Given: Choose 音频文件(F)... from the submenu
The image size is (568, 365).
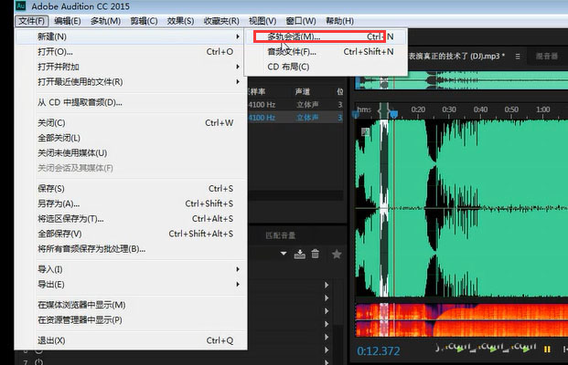Looking at the screenshot, I should [326, 52].
